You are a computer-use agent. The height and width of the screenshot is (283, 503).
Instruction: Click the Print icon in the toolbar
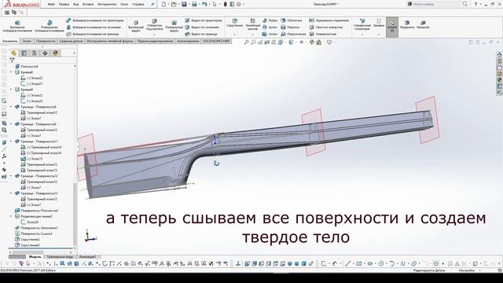[x=194, y=5]
